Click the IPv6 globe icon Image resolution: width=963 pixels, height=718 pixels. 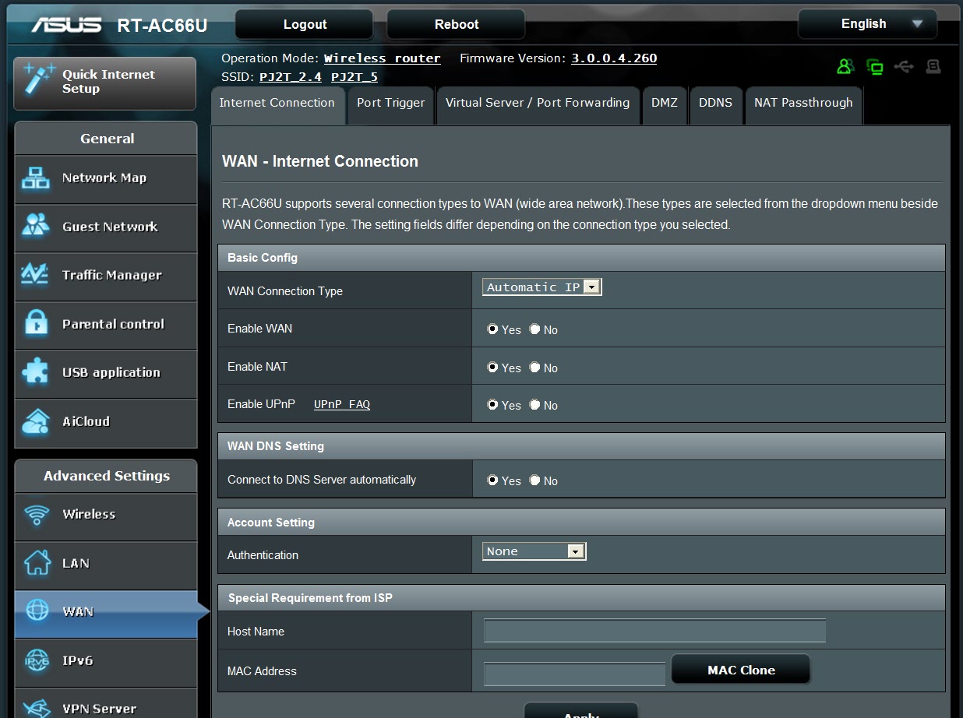tap(37, 660)
